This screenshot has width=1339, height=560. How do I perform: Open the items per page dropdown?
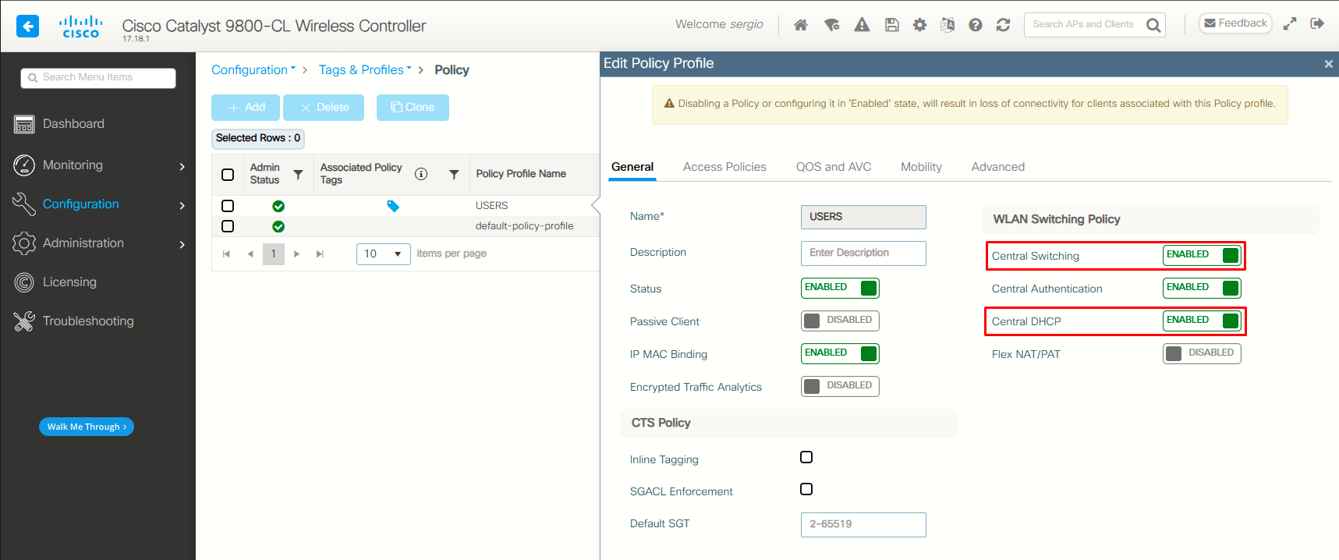383,254
